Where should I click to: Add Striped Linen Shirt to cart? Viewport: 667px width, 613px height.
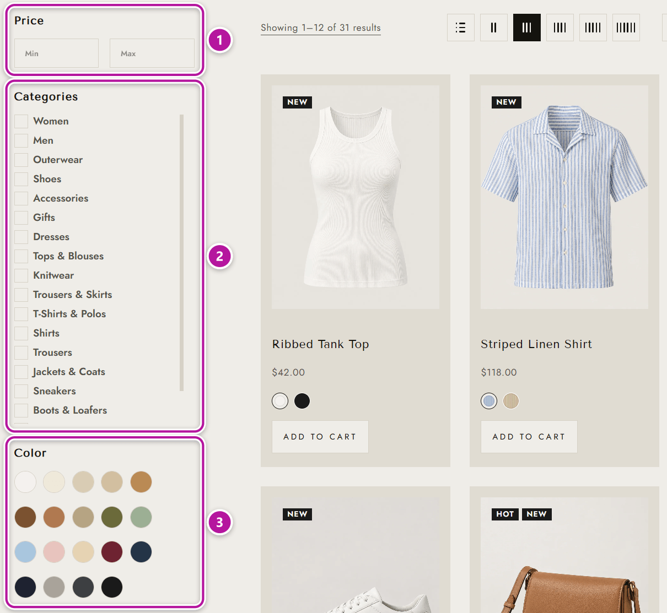pyautogui.click(x=529, y=437)
